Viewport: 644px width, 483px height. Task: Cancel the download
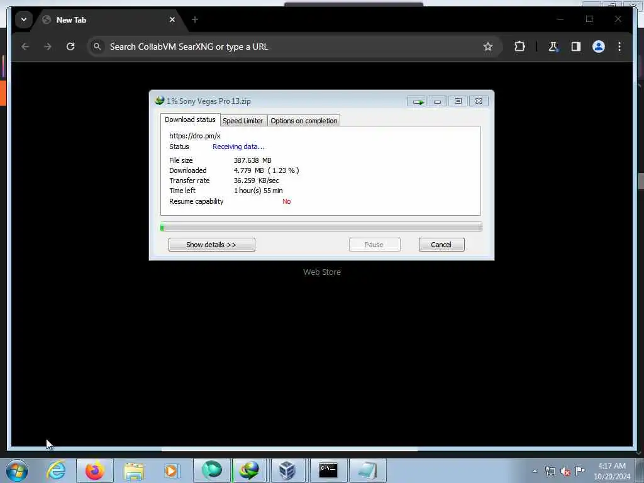[441, 245]
